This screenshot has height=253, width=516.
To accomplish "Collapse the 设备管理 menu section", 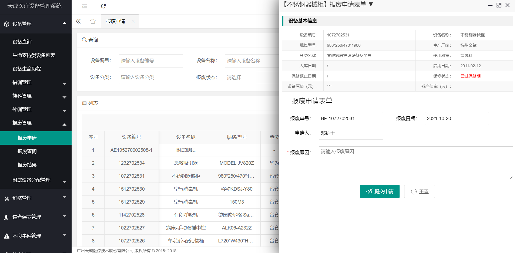I will tap(64, 23).
